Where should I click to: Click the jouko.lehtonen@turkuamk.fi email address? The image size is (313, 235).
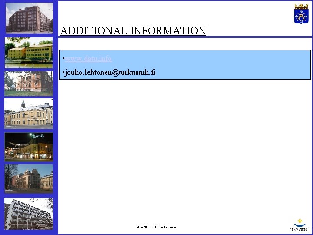pos(110,72)
